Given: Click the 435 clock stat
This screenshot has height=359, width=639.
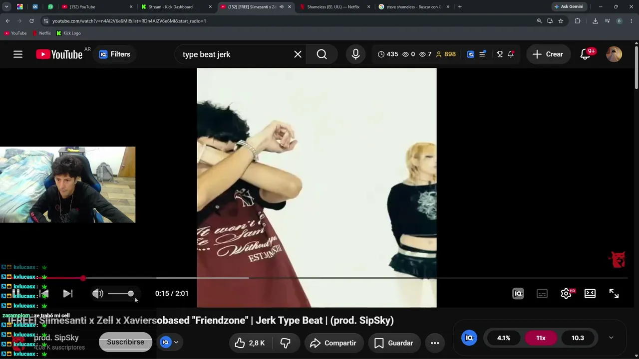Looking at the screenshot, I should pos(388,54).
